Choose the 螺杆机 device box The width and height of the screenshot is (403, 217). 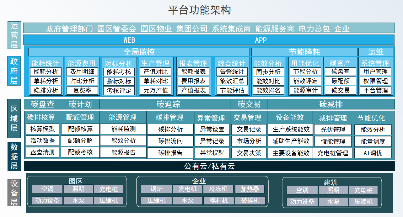219,200
